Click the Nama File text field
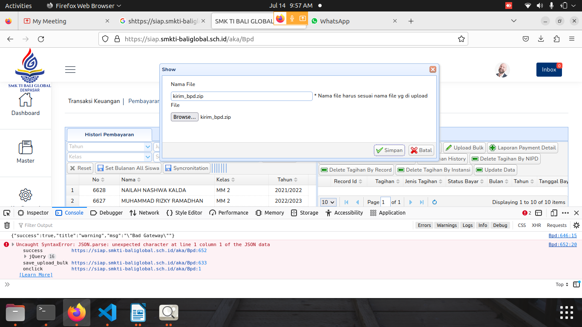The height and width of the screenshot is (327, 582). point(242,96)
